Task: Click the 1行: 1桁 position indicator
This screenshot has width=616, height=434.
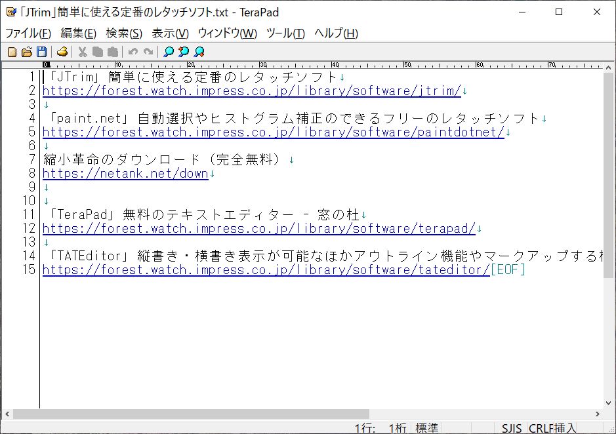Action: click(x=380, y=428)
